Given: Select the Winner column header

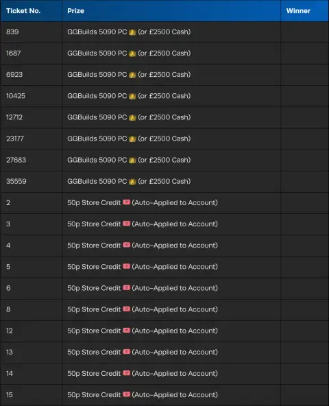Looking at the screenshot, I should click(298, 11).
